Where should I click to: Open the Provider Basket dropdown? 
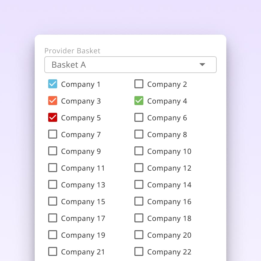point(130,65)
